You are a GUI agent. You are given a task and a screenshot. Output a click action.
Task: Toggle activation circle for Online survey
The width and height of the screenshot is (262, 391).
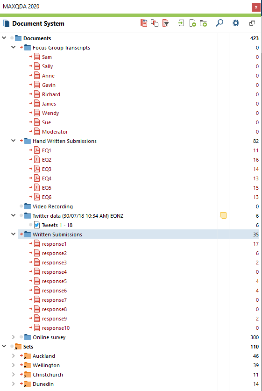[21, 337]
